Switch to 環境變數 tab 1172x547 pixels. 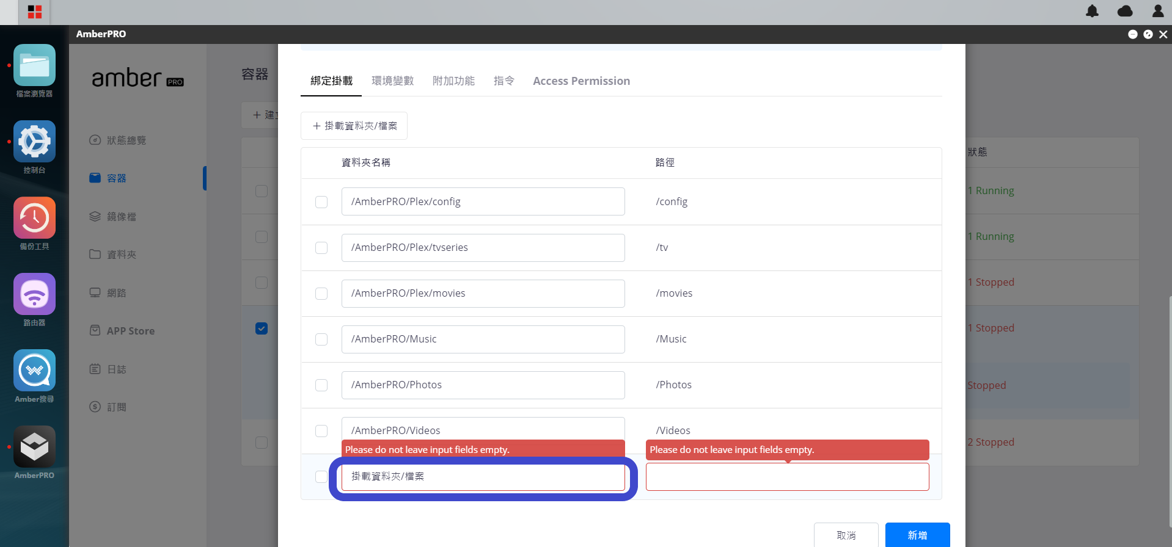[x=392, y=81]
